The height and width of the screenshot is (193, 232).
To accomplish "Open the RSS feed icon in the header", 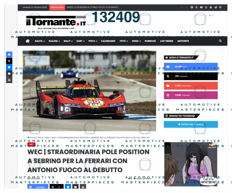I will coord(211,7).
